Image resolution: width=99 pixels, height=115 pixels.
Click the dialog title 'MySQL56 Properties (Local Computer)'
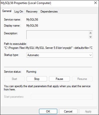click(x=26, y=3)
